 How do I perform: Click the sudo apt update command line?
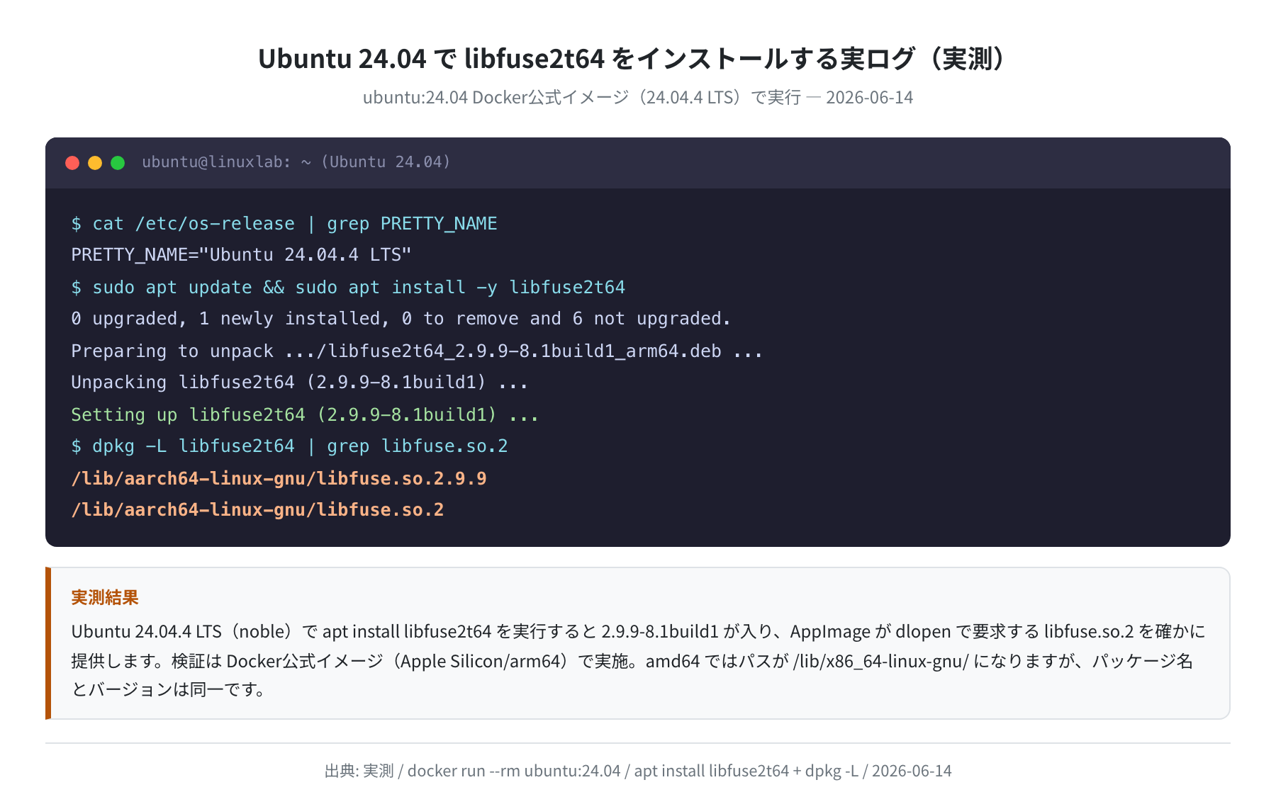tap(348, 288)
